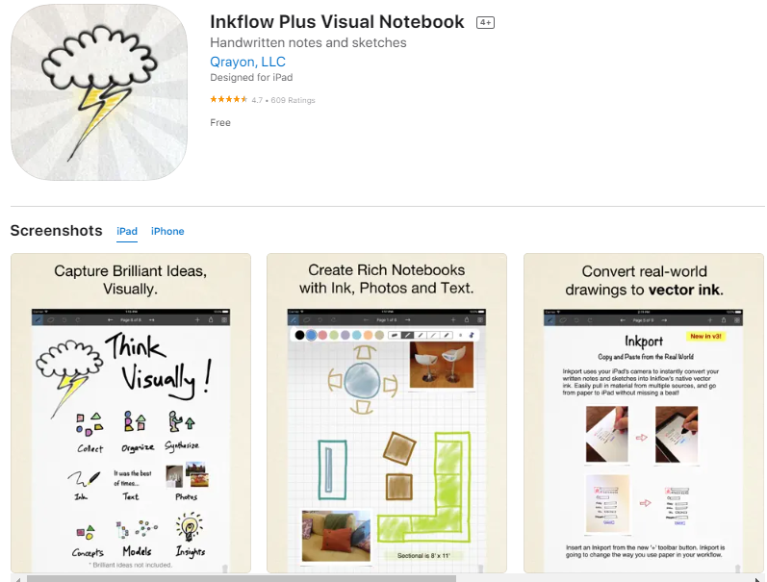Open the 'Convert real-world drawings' screenshot
Screen dimensions: 767x582
click(x=644, y=413)
